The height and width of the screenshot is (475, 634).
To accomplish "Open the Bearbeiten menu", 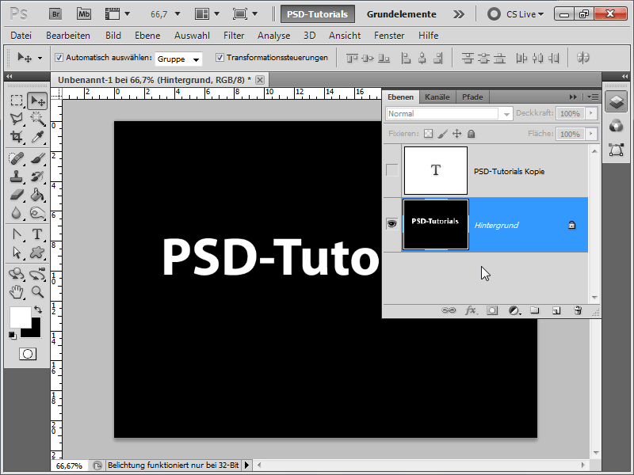I will (x=68, y=36).
